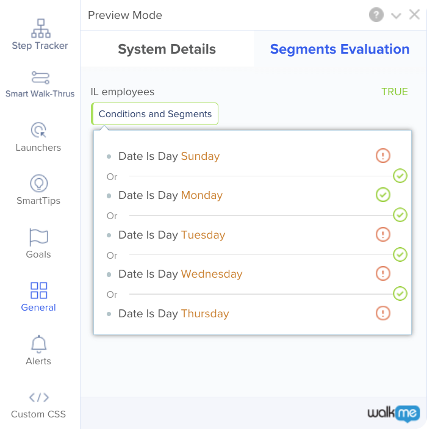Collapse the panel with the chevron arrow
The height and width of the screenshot is (429, 427).
tap(396, 16)
